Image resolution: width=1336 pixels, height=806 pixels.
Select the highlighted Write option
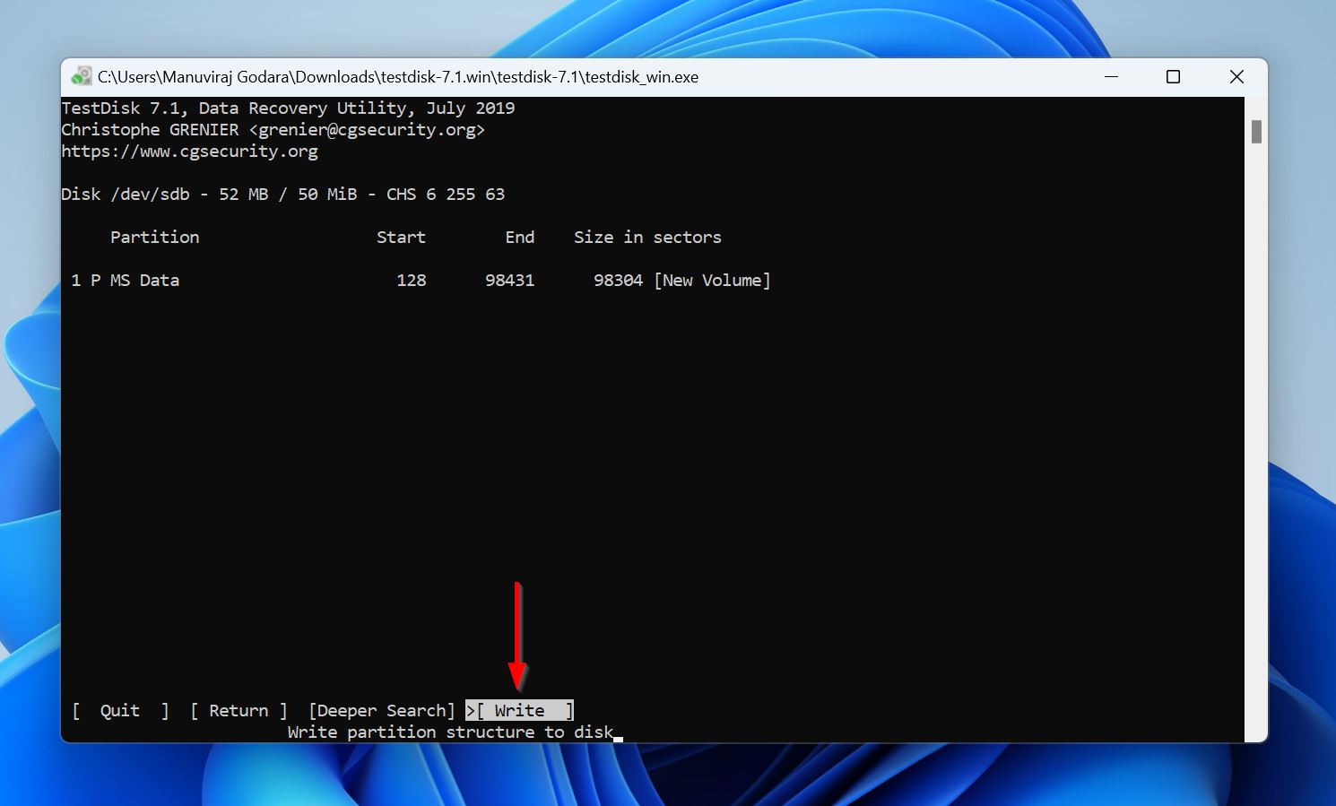click(520, 710)
